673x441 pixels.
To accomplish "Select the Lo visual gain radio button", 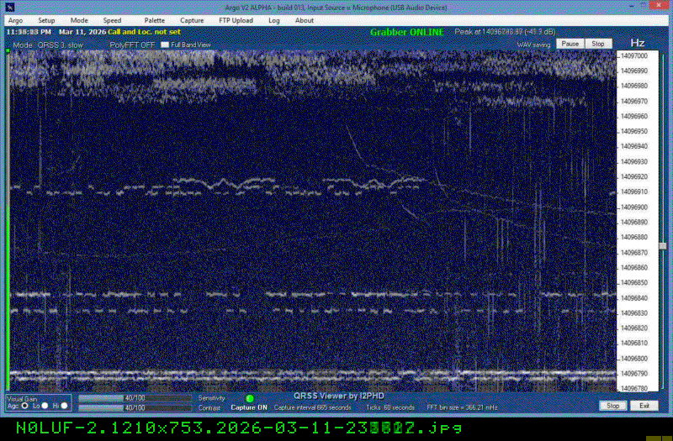I will click(45, 406).
